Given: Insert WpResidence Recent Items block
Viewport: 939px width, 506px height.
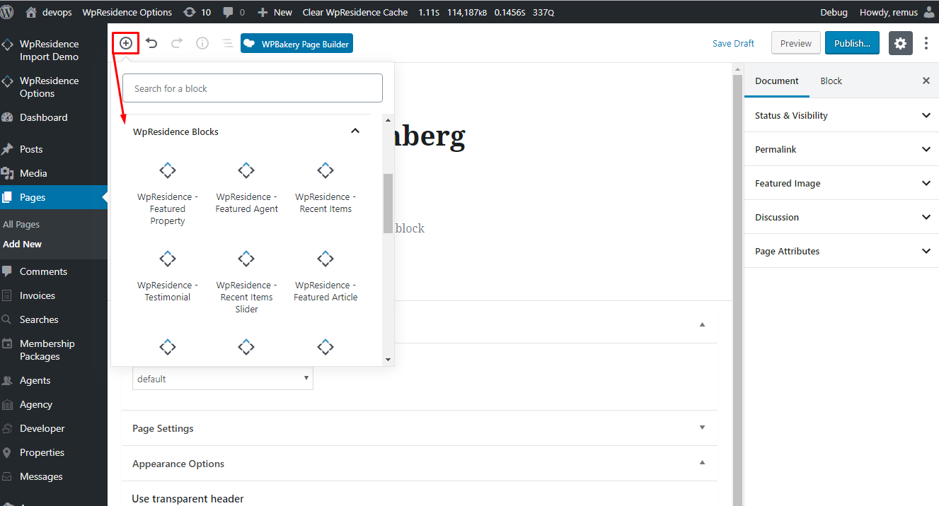Looking at the screenshot, I should (326, 188).
